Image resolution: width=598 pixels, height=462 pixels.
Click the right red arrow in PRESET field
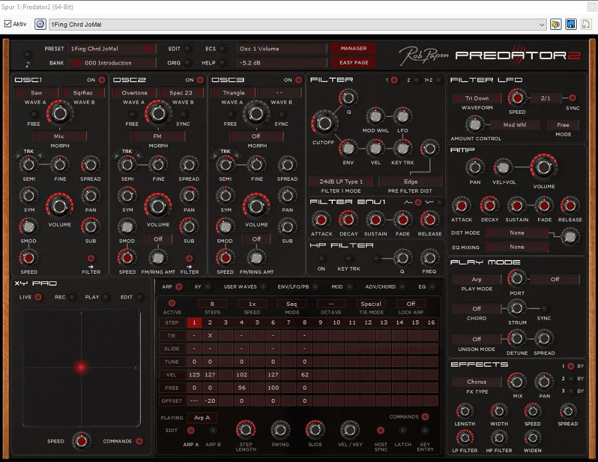(151, 49)
